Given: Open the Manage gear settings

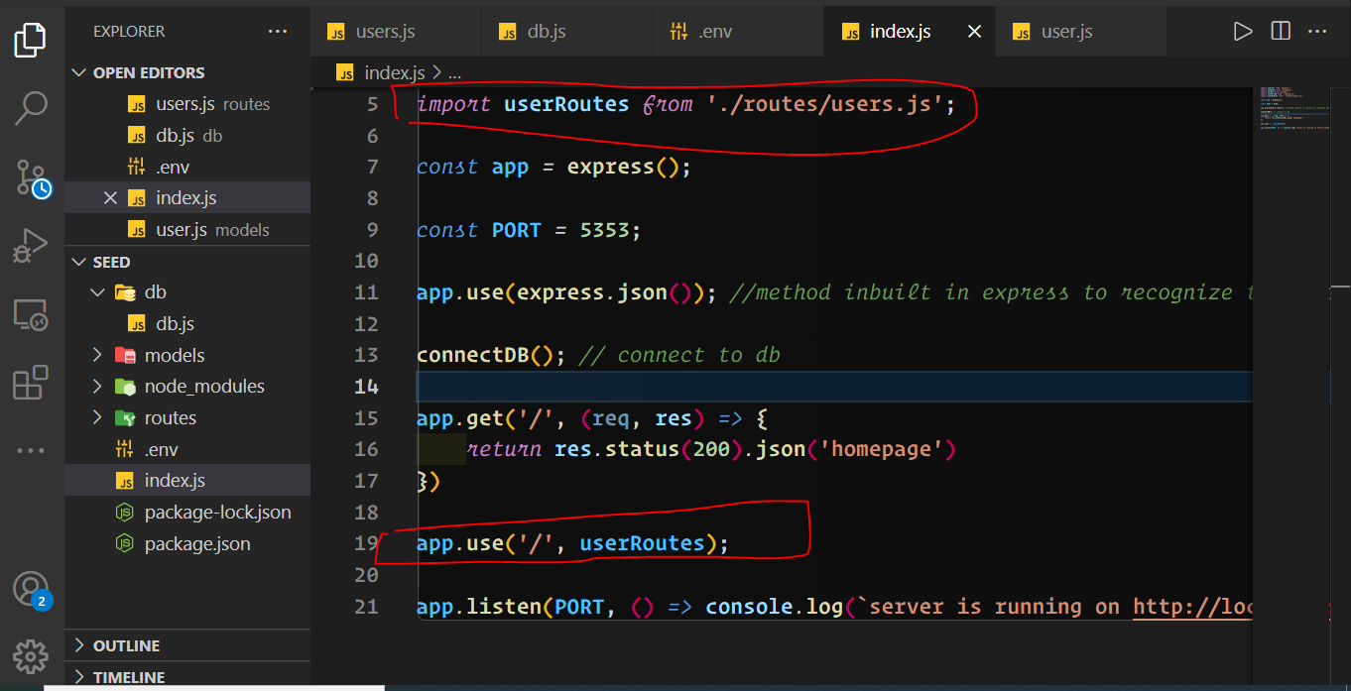Looking at the screenshot, I should 31,655.
